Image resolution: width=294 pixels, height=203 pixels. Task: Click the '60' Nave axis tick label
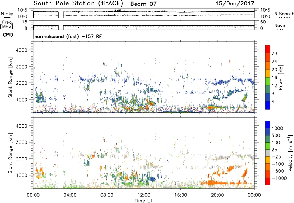pyautogui.click(x=263, y=22)
